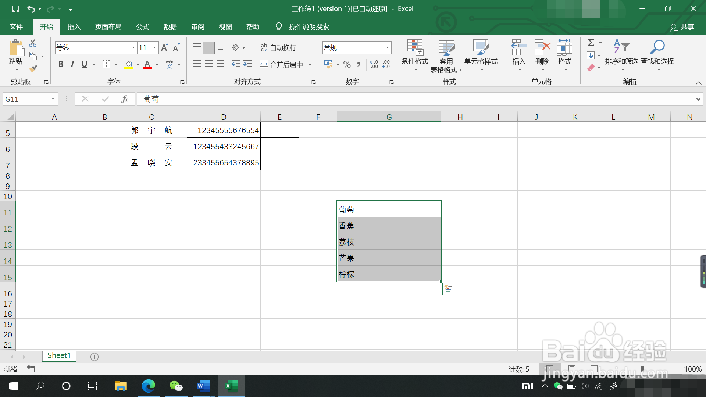Expand the Name Box dropdown arrow

pos(53,99)
